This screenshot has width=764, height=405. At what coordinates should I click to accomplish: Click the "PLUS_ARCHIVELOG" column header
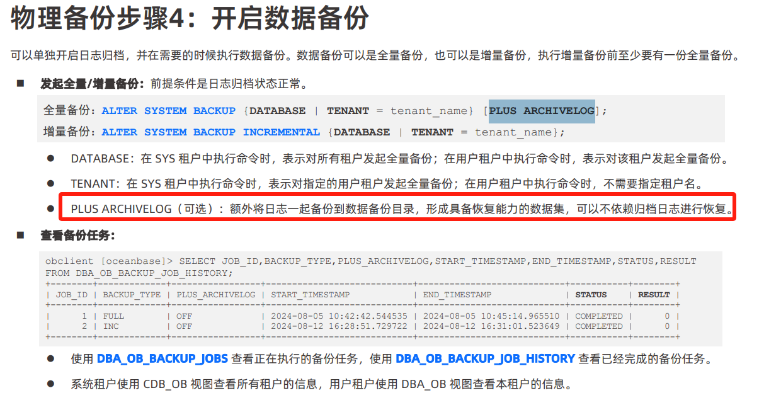click(216, 295)
